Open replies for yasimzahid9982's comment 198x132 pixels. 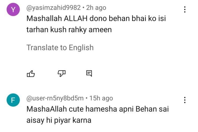(89, 73)
